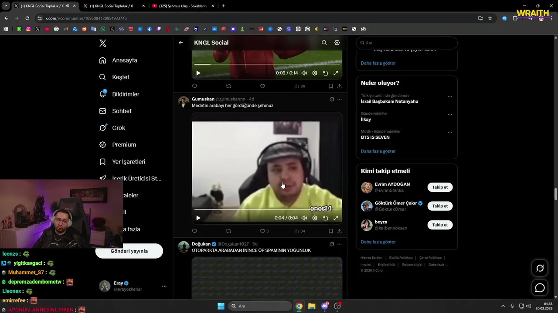Open Anasayfa in sidebar

[x=118, y=60]
